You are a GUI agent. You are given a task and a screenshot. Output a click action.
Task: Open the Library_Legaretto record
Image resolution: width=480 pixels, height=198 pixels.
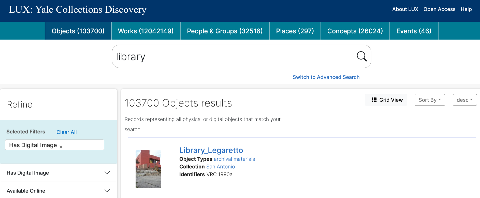coord(211,150)
